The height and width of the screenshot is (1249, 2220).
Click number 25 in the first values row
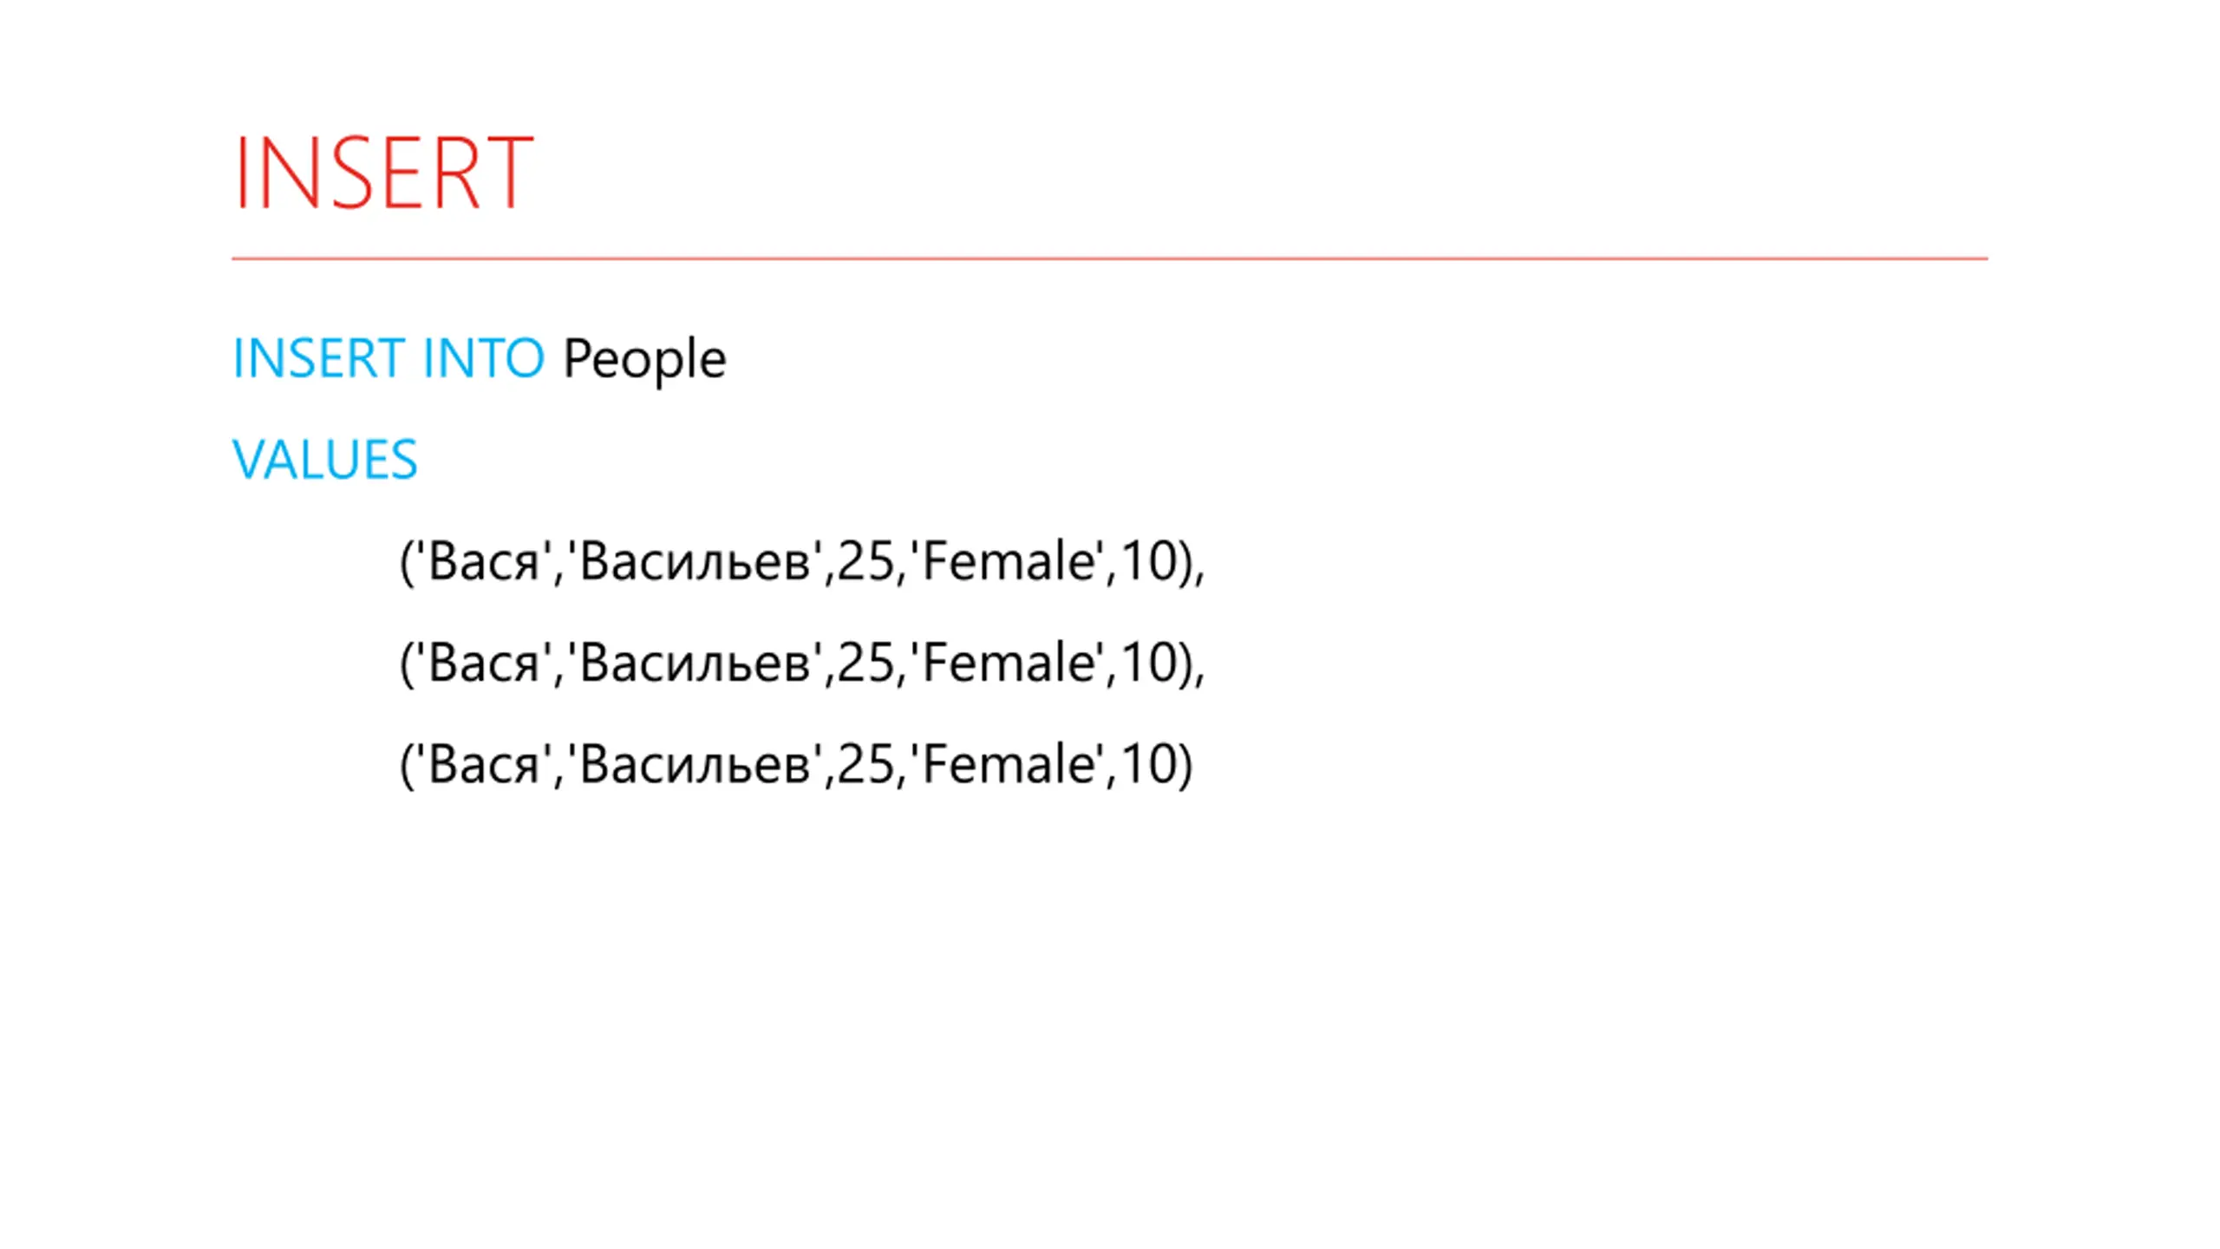pyautogui.click(x=865, y=561)
